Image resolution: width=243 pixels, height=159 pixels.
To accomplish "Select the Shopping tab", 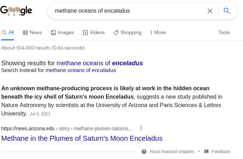I will (x=127, y=33).
